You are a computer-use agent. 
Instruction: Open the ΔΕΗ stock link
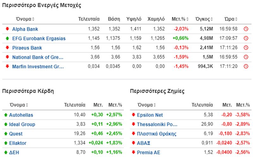[x=14, y=152]
